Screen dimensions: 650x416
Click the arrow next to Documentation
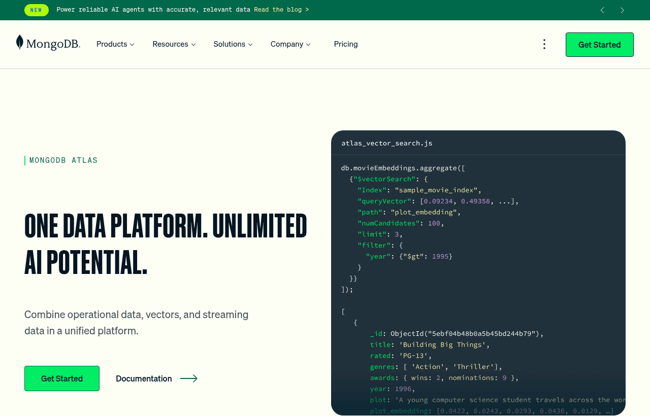coord(189,378)
